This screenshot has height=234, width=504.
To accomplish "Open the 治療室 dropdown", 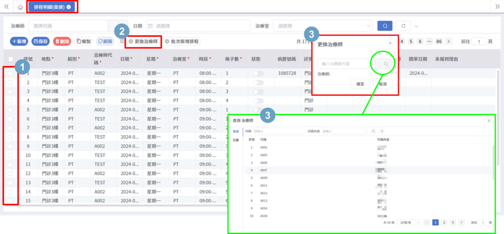I will [323, 26].
